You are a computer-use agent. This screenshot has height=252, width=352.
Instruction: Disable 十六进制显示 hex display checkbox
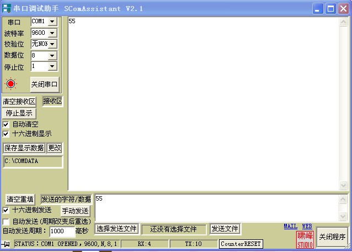[x=6, y=134]
